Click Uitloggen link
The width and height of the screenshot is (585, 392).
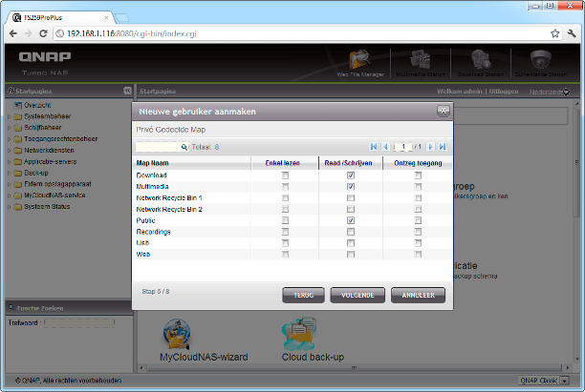(x=504, y=92)
